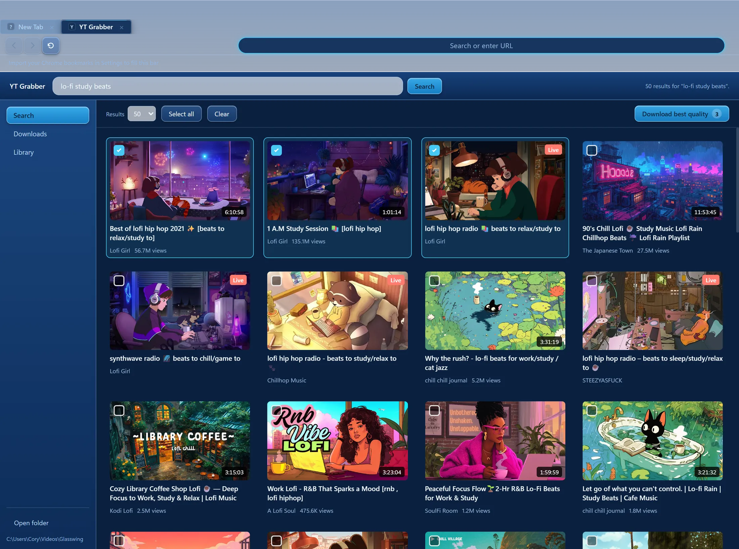This screenshot has width=739, height=549.
Task: Check the Let go of what you can't control checkbox
Action: point(592,410)
